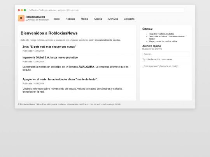This screenshot has width=210, height=157.
Task: Go to the Noticias section
Action: (x=70, y=19)
